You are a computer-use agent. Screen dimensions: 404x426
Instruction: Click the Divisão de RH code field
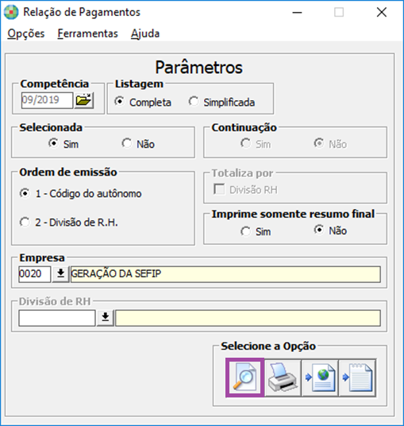click(x=57, y=318)
